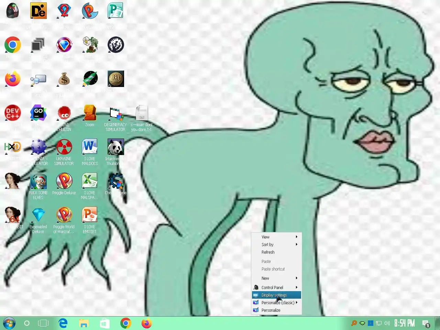Select the Bejeweled Deluxe diamond icon
Viewport: 440px width, 330px height.
tap(38, 215)
